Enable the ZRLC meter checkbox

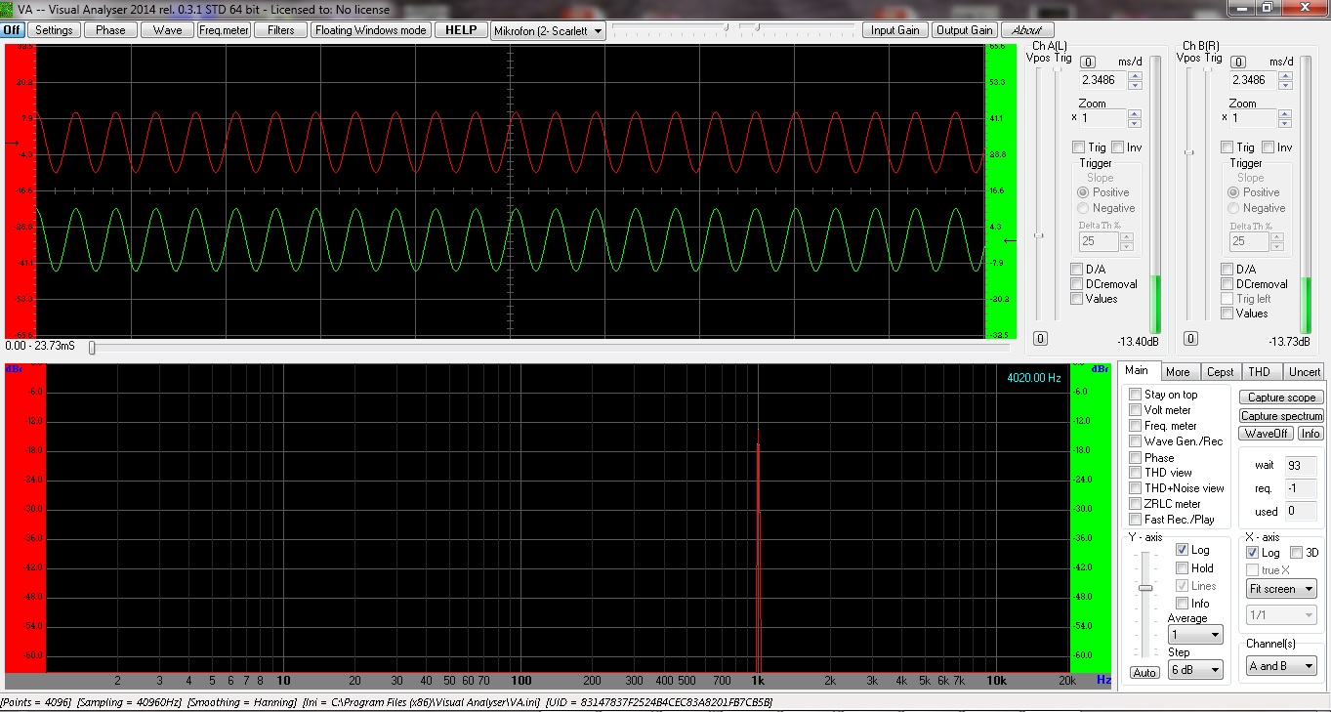pos(1136,504)
